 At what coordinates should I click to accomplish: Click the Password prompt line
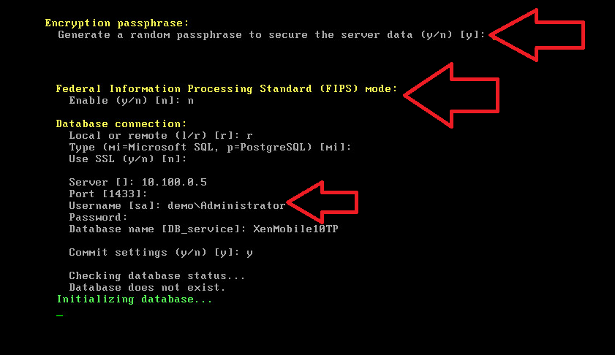(98, 218)
